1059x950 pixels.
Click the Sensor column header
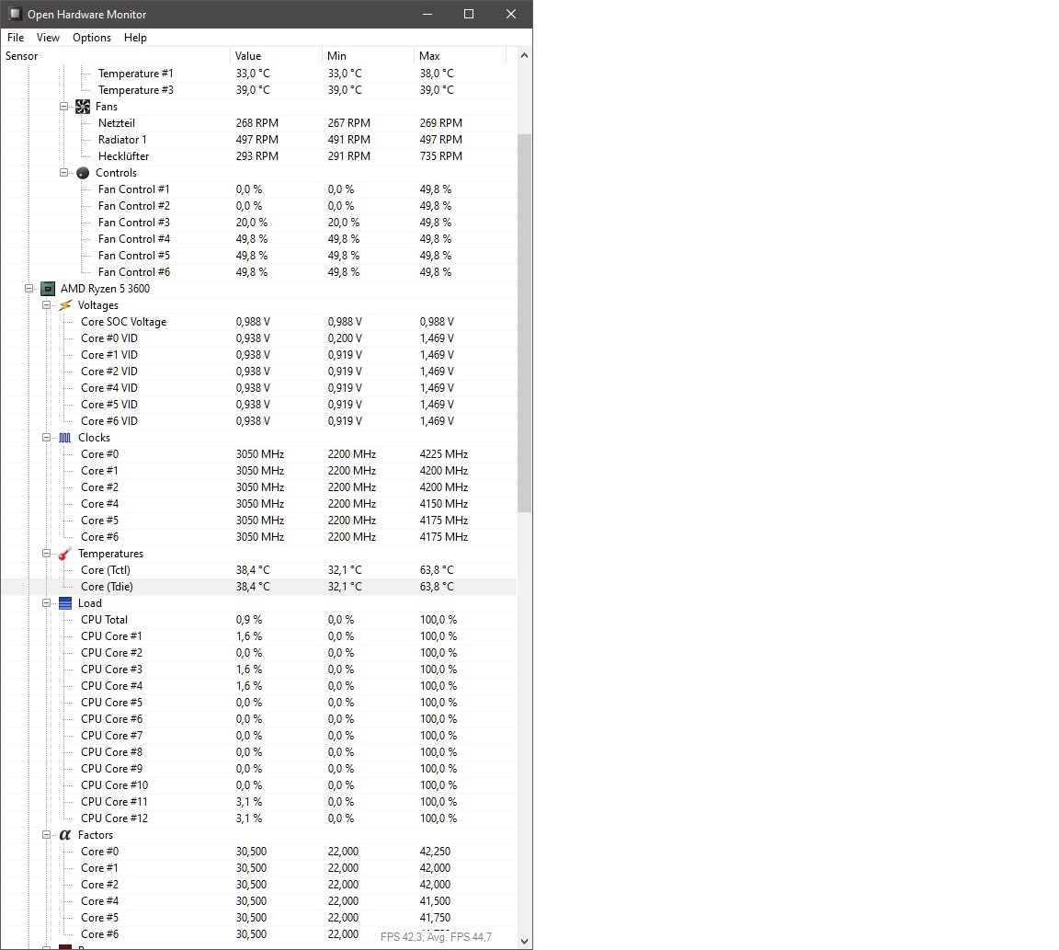[116, 56]
